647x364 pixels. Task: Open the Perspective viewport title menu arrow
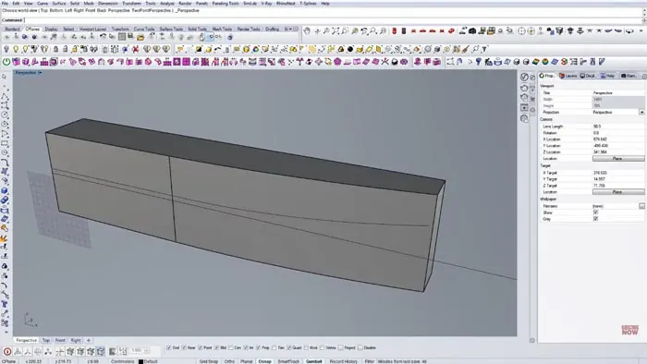click(x=40, y=73)
